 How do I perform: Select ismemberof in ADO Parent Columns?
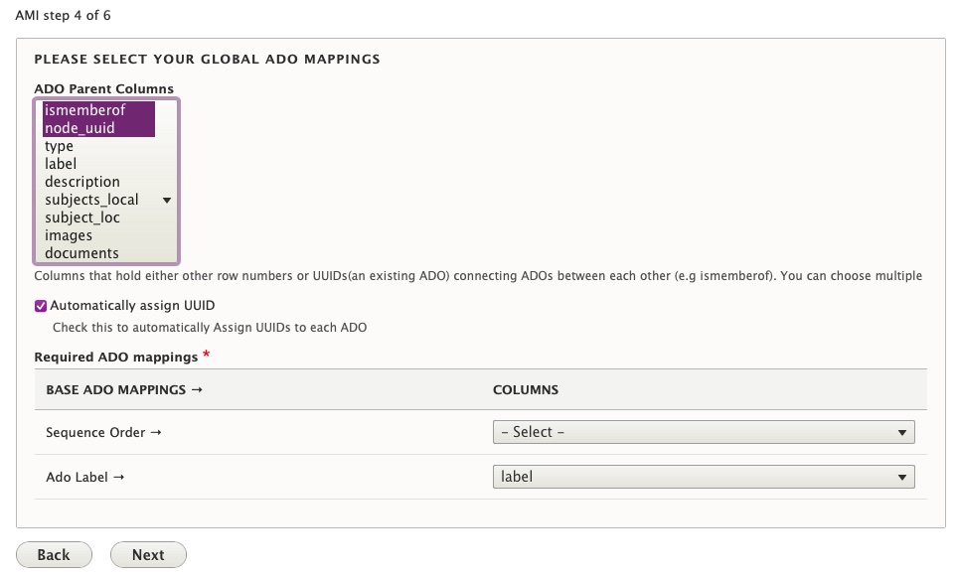pyautogui.click(x=98, y=110)
